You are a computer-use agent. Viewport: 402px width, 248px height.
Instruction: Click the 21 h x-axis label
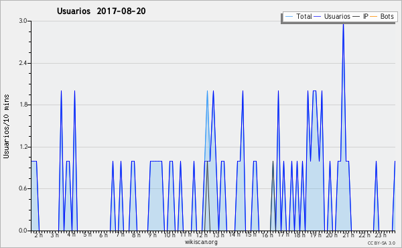point(348,235)
